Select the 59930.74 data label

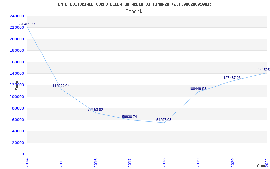(x=130, y=117)
